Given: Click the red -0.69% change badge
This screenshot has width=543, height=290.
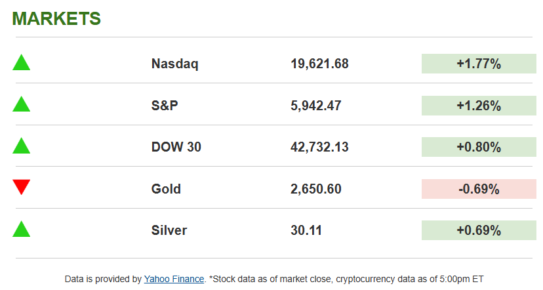Looking at the screenshot, I should coord(479,189).
